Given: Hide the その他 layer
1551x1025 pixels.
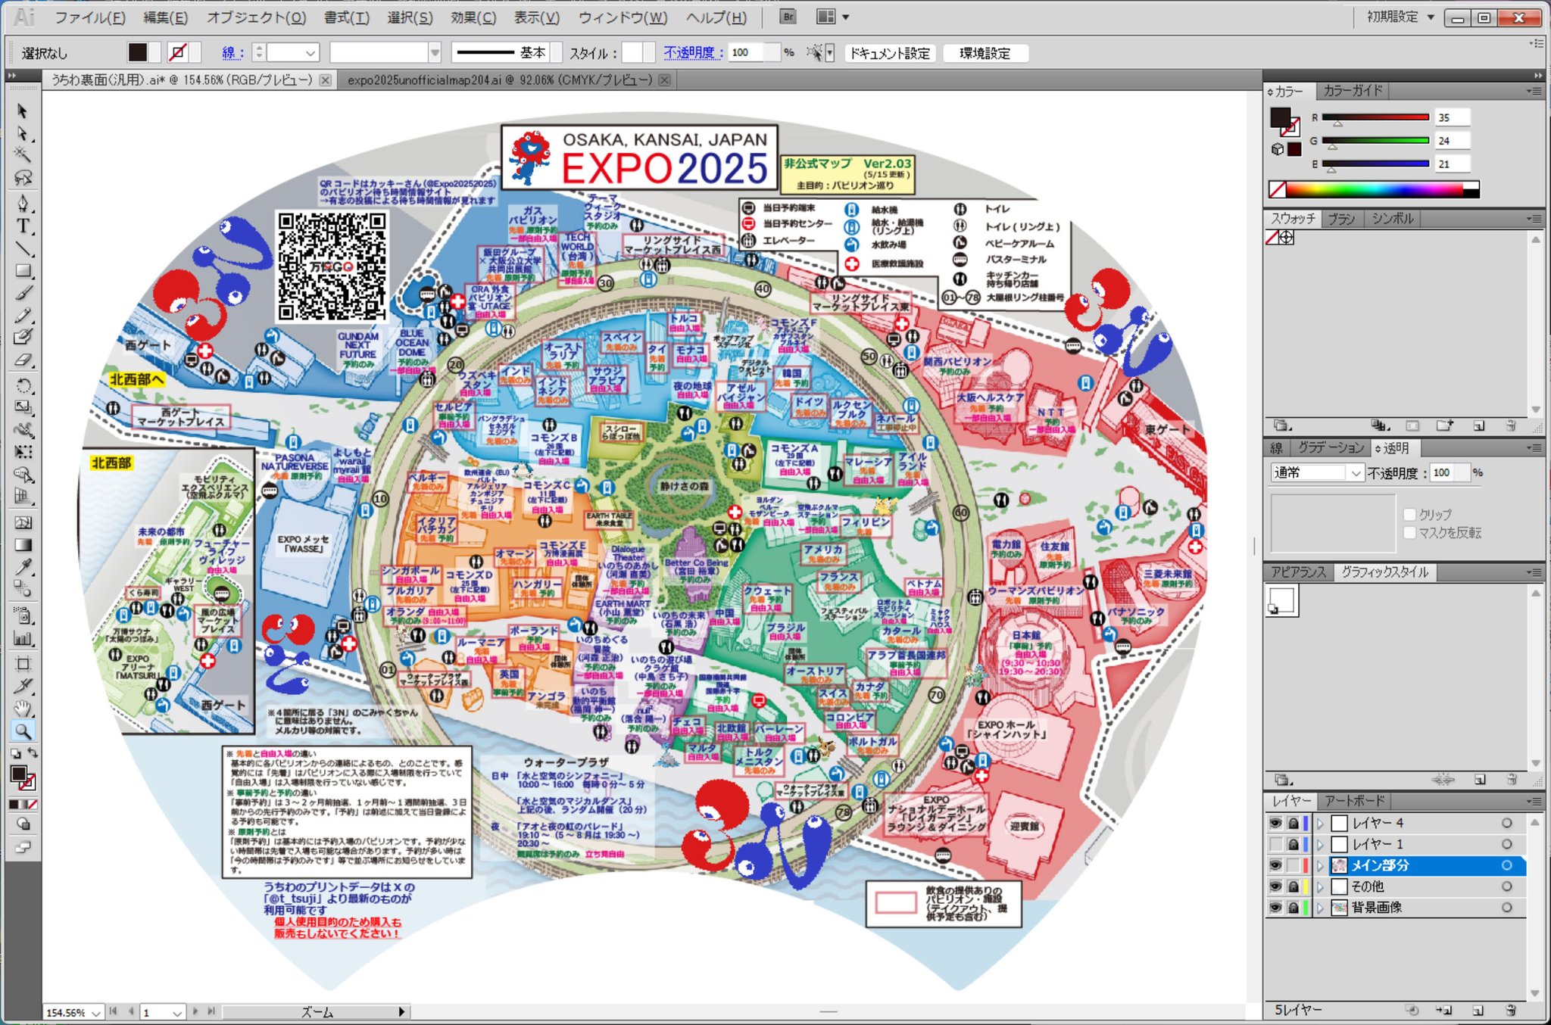Looking at the screenshot, I should pos(1276,886).
